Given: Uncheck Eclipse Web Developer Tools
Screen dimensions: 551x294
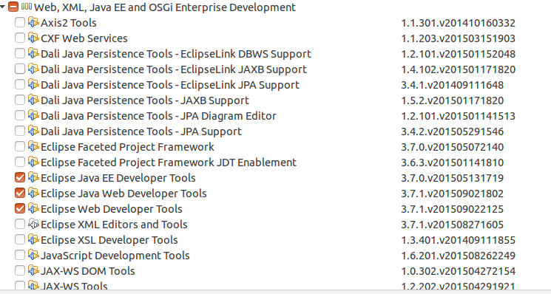Looking at the screenshot, I should 20,208.
